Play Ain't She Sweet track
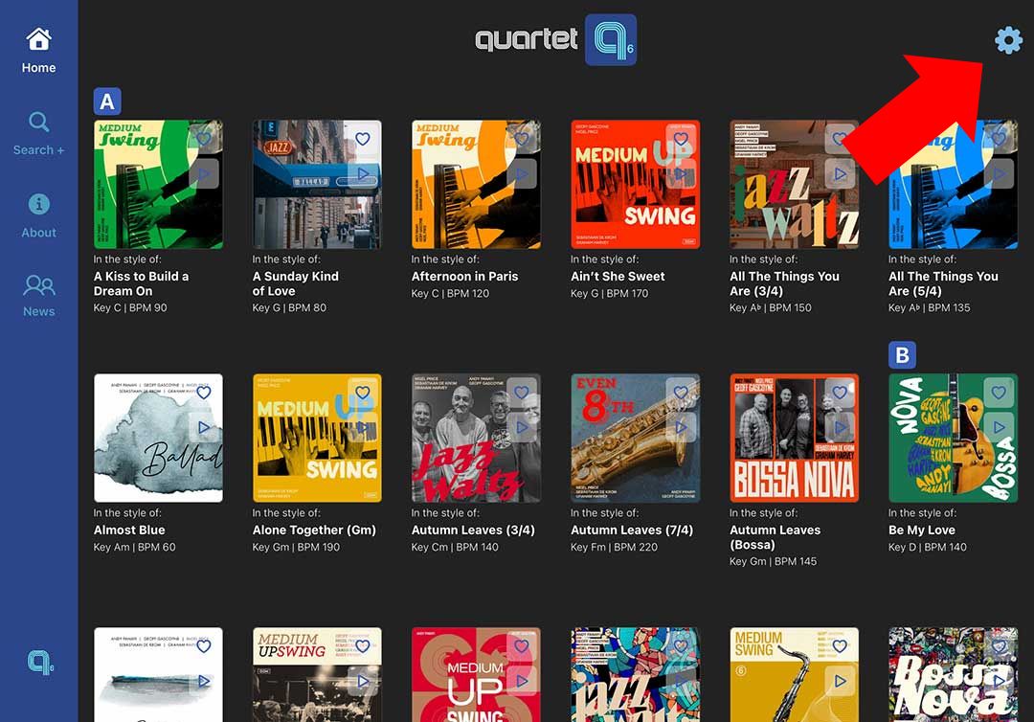Image resolution: width=1034 pixels, height=722 pixels. 681,174
